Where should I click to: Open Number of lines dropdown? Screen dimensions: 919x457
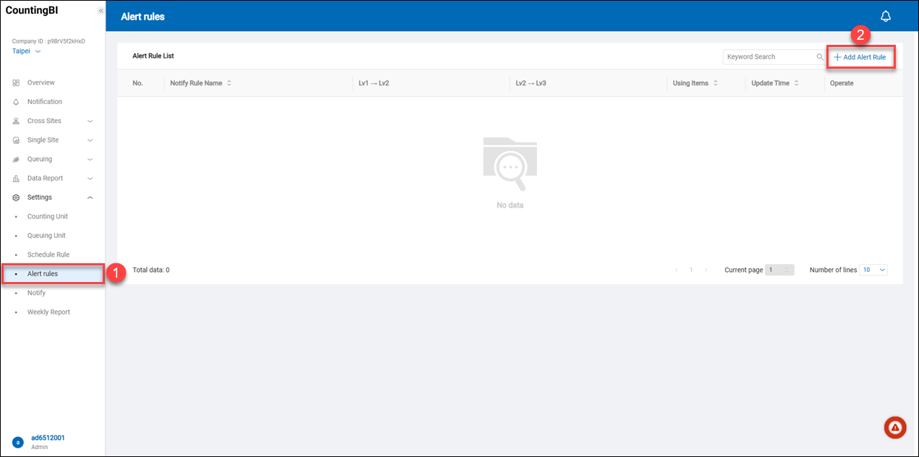(x=873, y=270)
